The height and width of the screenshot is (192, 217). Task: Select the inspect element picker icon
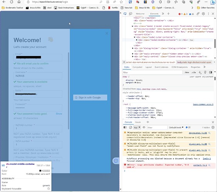tap(125, 14)
